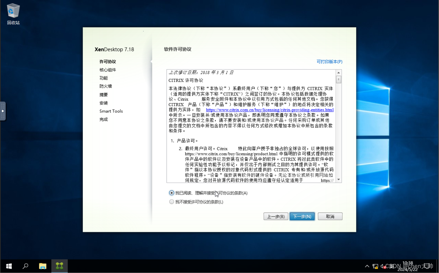Expand the left edge side panel handle
The width and height of the screenshot is (439, 273).
pyautogui.click(x=3, y=111)
